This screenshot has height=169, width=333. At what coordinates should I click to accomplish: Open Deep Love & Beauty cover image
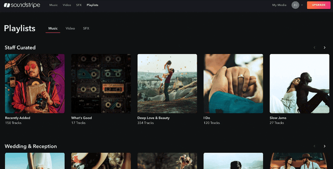point(167,84)
